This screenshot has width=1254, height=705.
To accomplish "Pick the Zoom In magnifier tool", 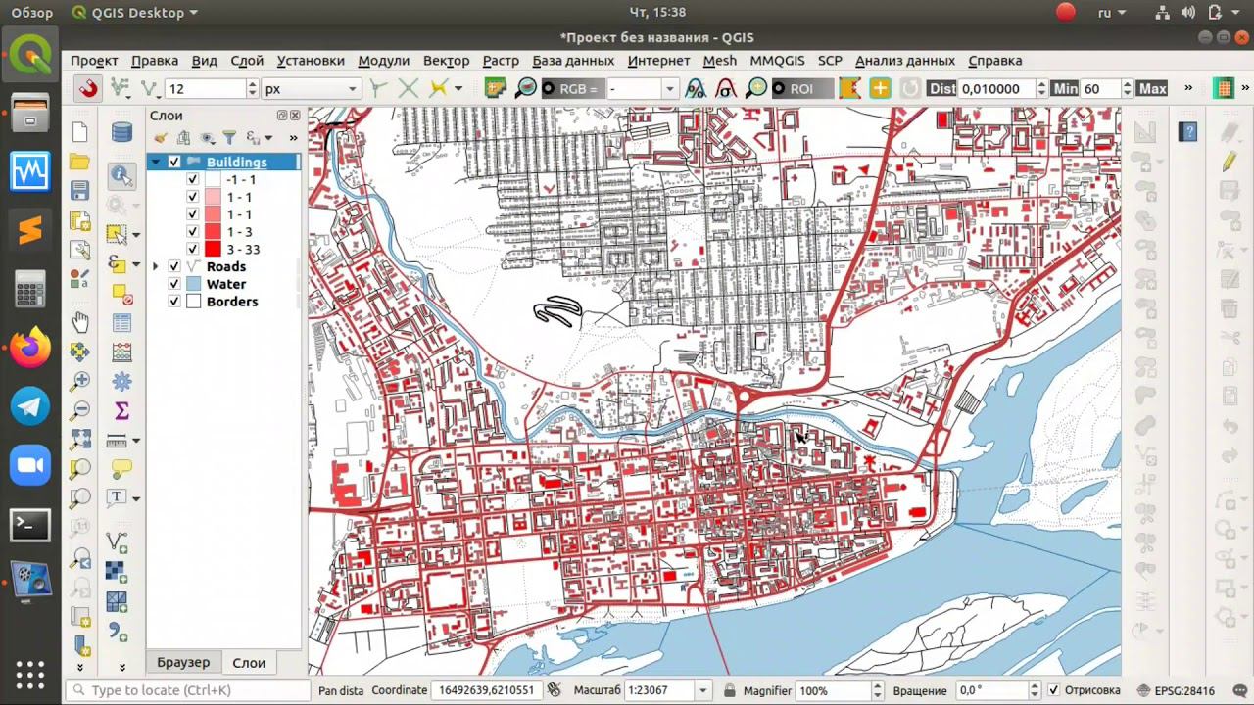I will pyautogui.click(x=80, y=381).
